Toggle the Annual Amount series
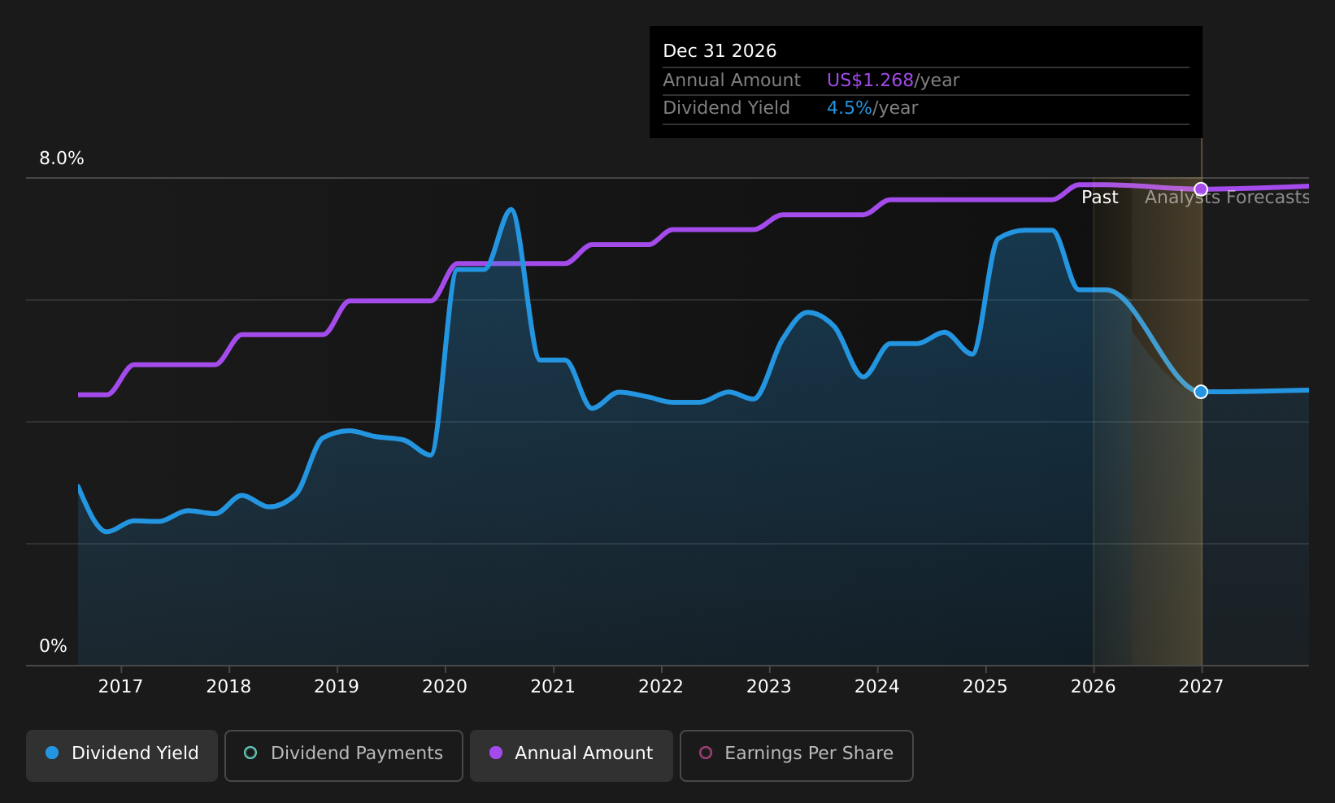This screenshot has height=803, width=1335. (571, 755)
